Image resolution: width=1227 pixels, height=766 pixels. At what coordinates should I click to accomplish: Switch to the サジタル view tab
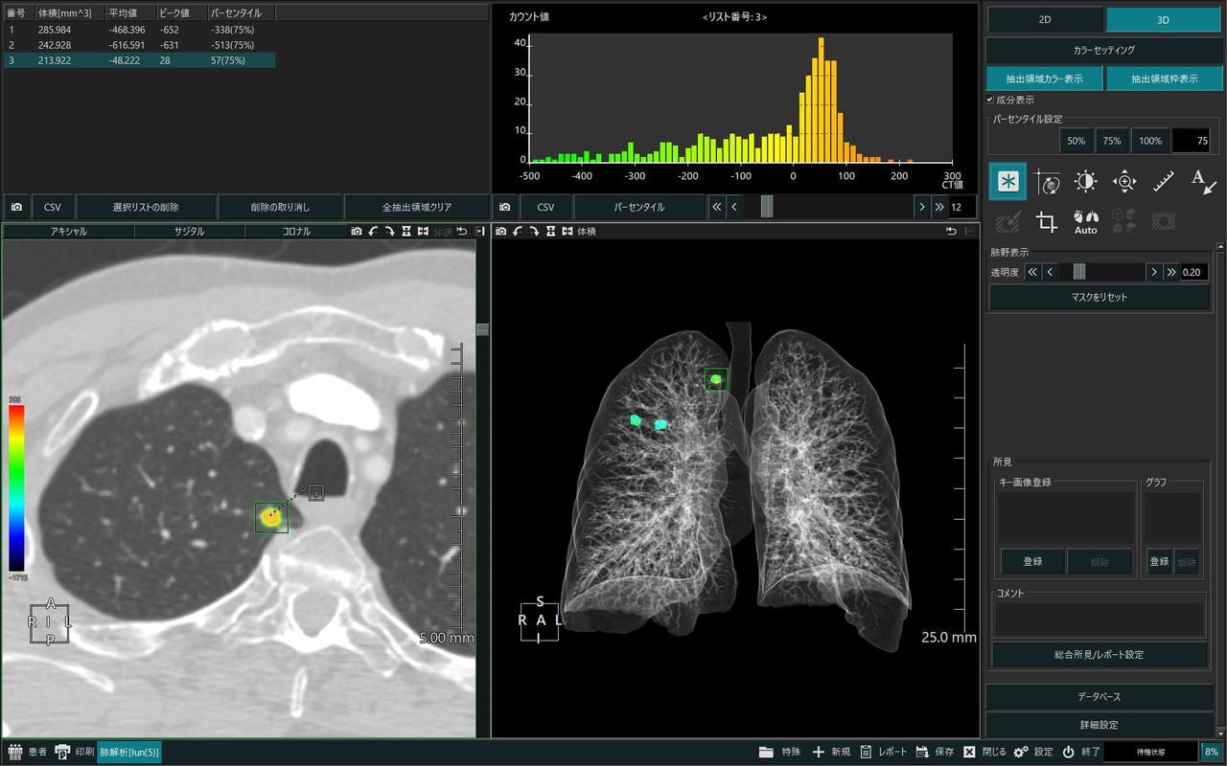coord(189,231)
